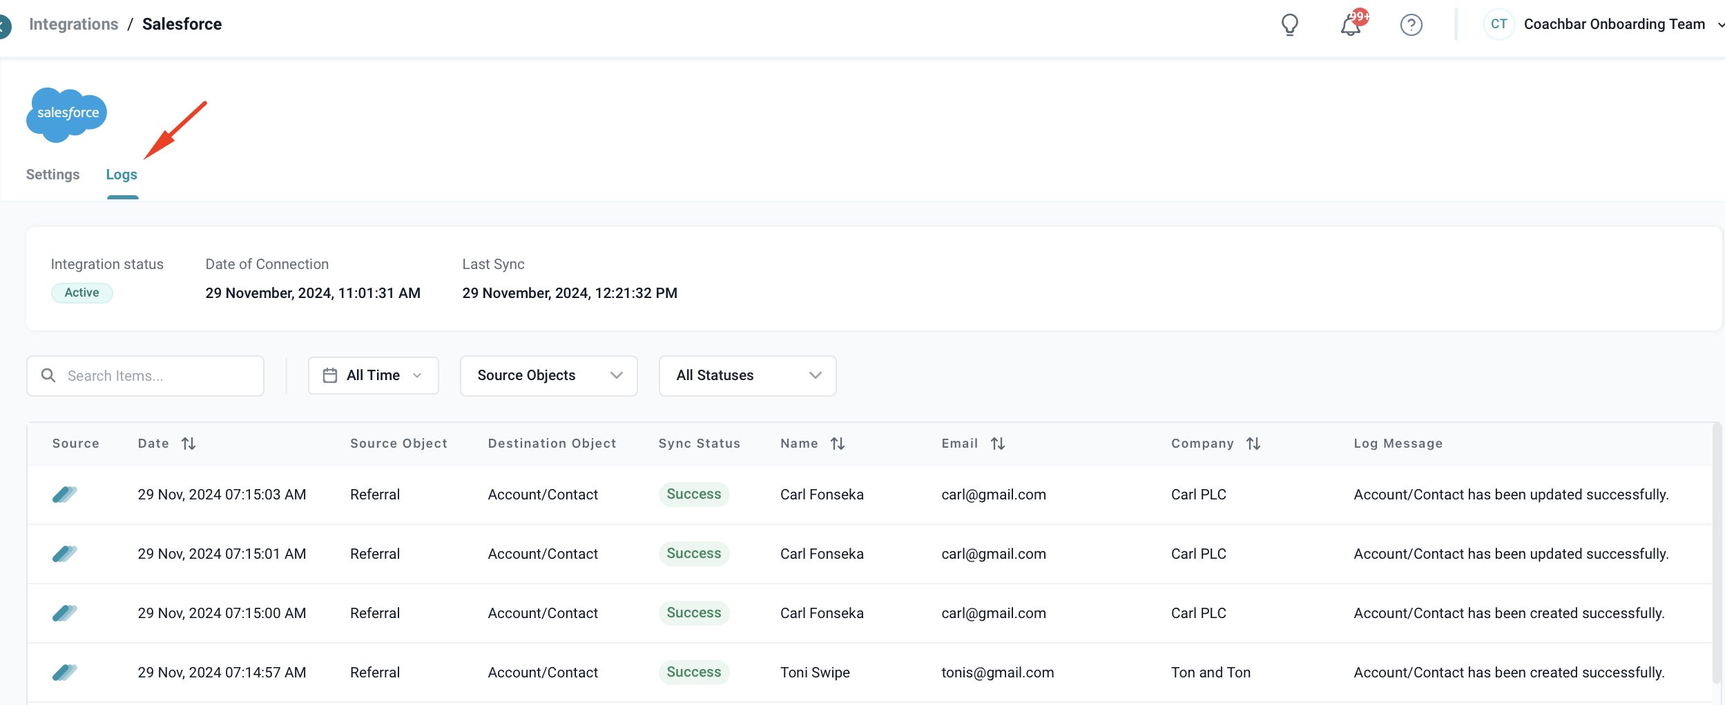The image size is (1725, 705).
Task: Click source icon of the 07:15:03 AM log
Action: tap(65, 495)
